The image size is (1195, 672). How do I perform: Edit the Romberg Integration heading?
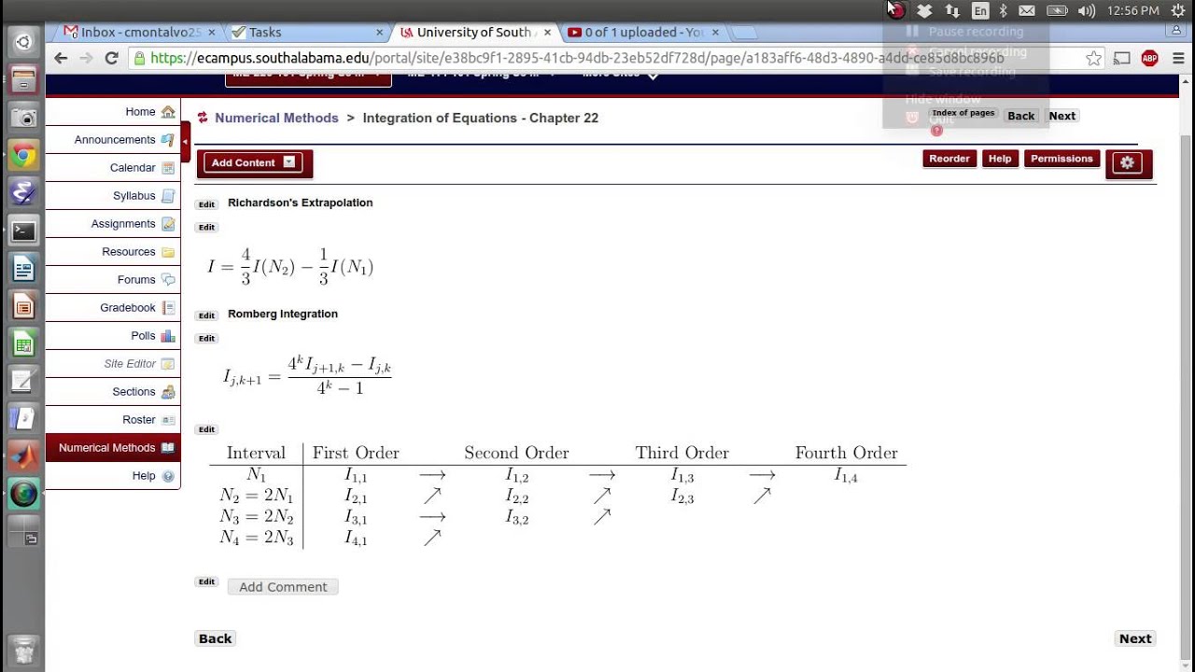(x=206, y=315)
